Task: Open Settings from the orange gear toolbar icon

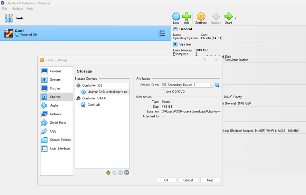Action: [201, 16]
